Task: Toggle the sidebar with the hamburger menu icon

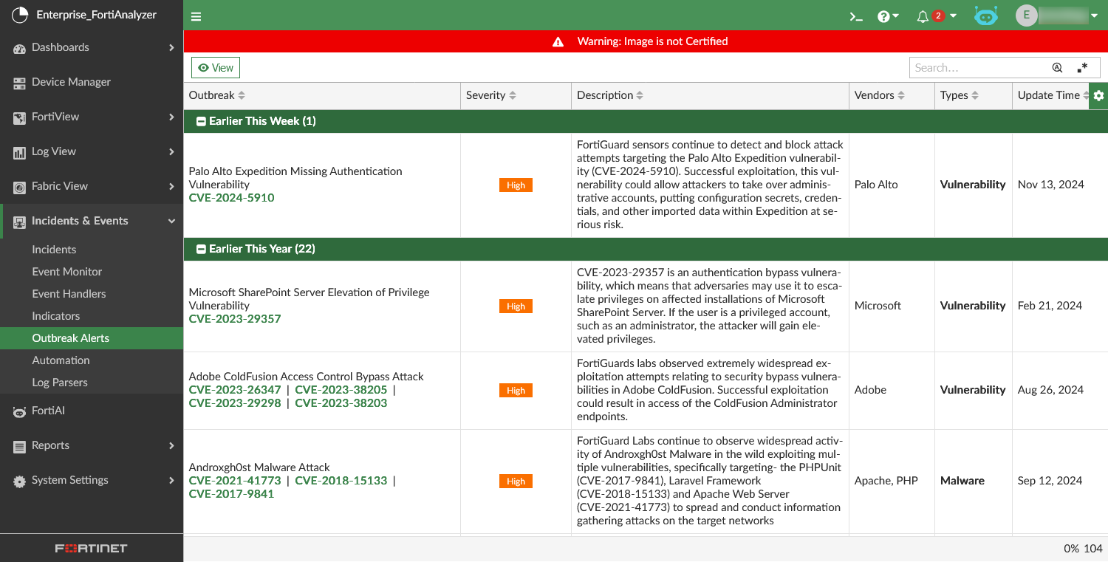Action: [196, 16]
